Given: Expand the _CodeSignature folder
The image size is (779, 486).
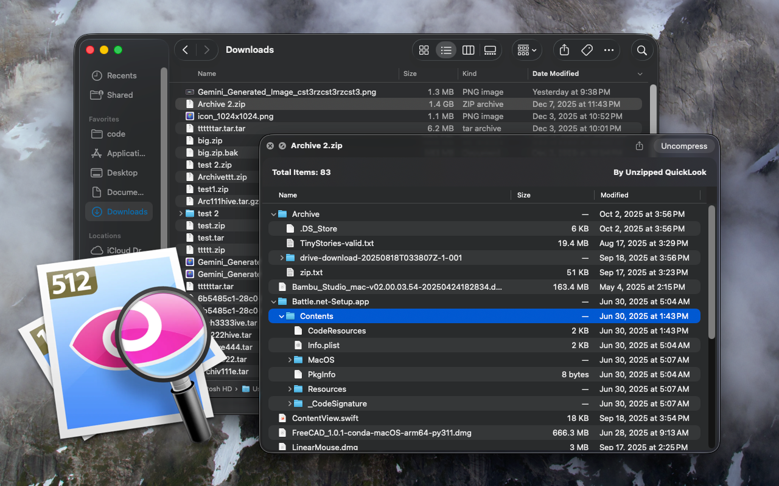Looking at the screenshot, I should point(290,403).
